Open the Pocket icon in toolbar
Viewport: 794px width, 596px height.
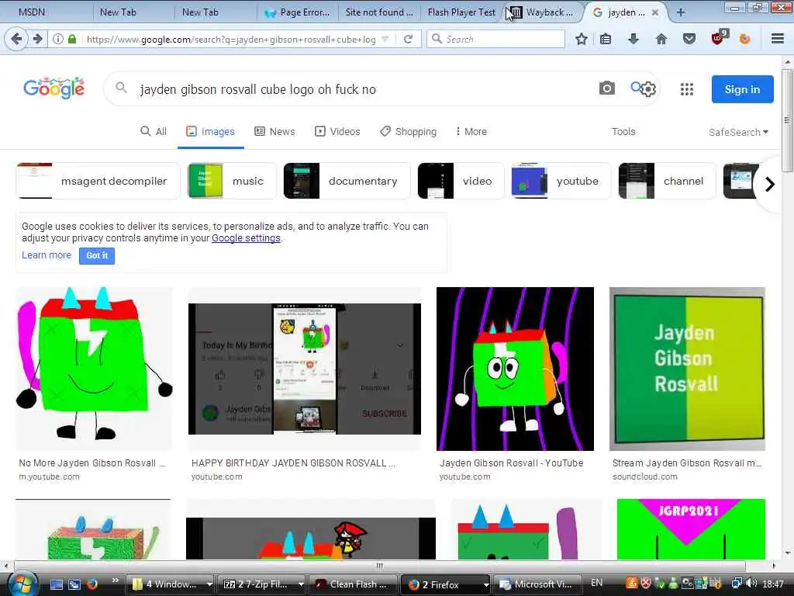(689, 39)
